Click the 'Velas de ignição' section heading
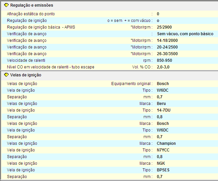The width and height of the screenshot is (218, 181). (26, 75)
